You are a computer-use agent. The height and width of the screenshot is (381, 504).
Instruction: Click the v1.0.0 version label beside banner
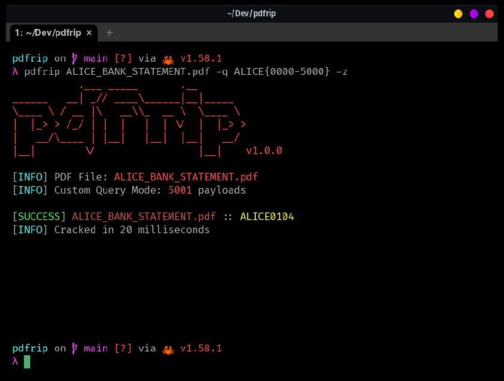(264, 151)
